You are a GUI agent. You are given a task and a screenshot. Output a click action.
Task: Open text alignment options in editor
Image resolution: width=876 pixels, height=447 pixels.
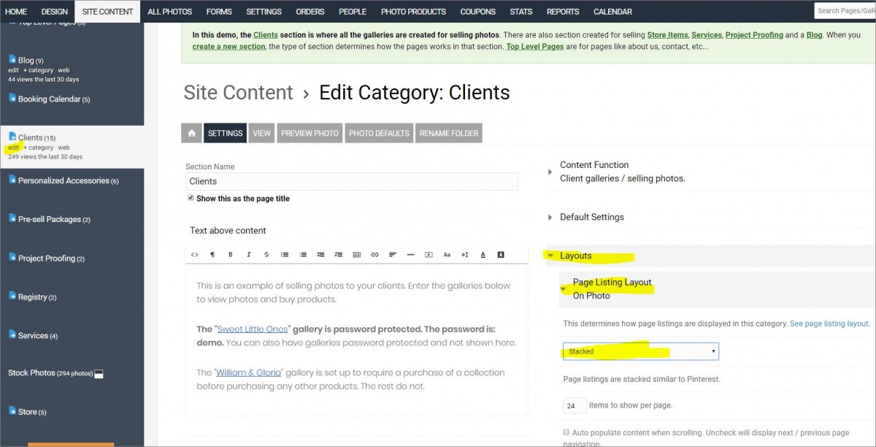[x=393, y=255]
